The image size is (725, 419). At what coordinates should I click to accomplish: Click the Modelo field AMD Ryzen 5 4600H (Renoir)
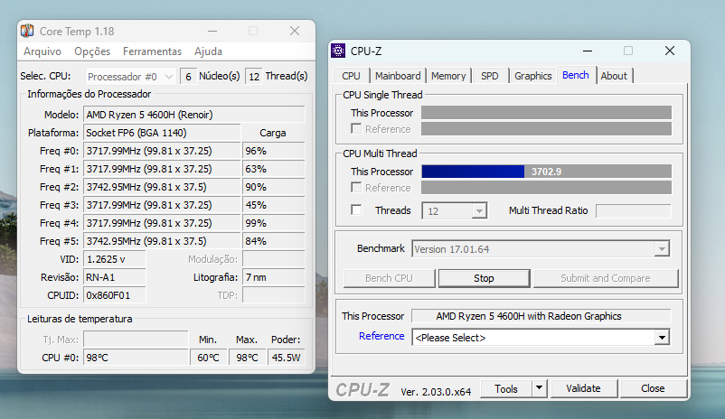tap(193, 115)
